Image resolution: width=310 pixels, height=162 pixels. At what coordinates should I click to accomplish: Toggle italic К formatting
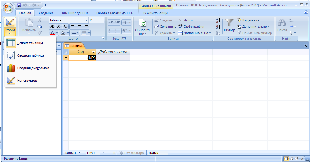click(x=59, y=27)
